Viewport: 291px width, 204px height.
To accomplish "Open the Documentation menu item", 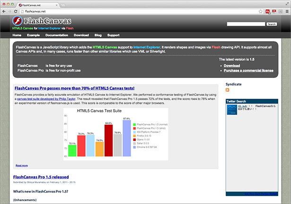I will click(x=57, y=35).
